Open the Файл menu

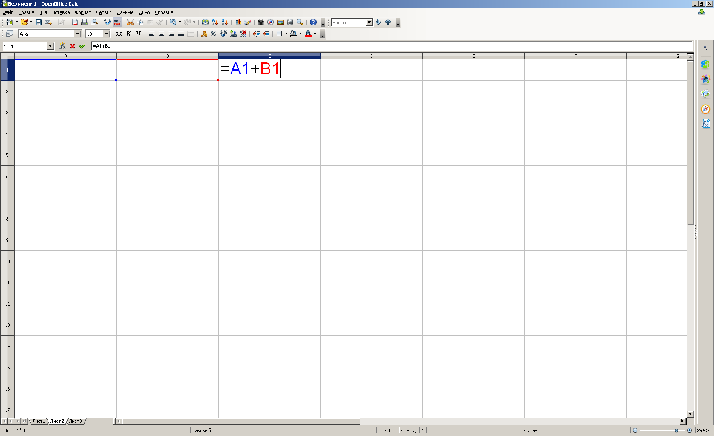(x=8, y=12)
